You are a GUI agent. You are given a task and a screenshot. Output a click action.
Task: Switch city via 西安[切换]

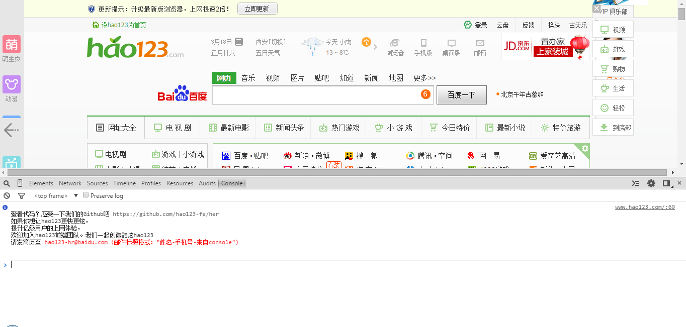271,42
